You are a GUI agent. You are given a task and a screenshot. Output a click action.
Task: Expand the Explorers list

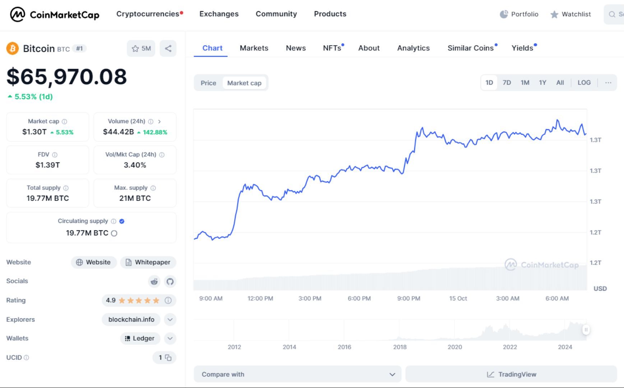point(170,319)
